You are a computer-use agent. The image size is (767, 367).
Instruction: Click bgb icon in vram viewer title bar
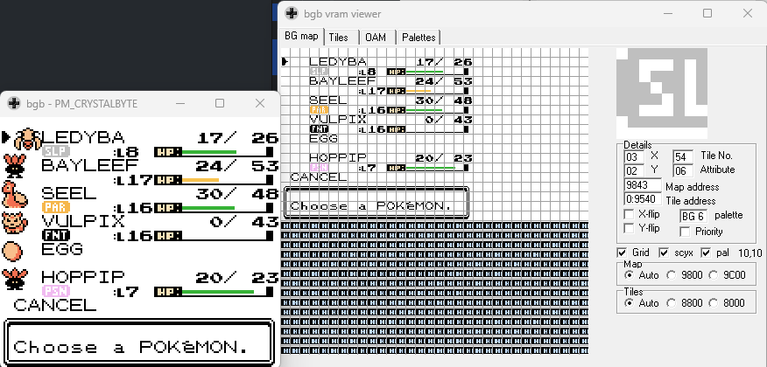292,13
